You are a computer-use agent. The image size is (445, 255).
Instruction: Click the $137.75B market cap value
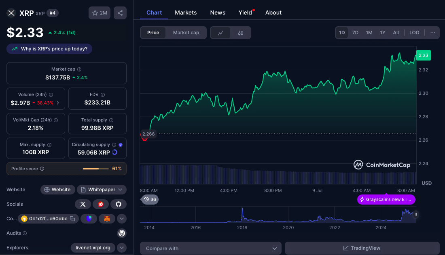pos(57,77)
